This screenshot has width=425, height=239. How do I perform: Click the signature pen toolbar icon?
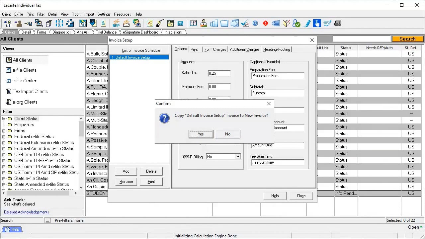(327, 23)
